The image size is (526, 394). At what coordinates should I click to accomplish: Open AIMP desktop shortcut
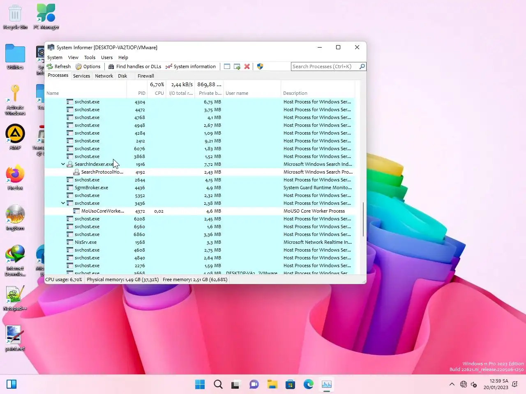(x=15, y=137)
